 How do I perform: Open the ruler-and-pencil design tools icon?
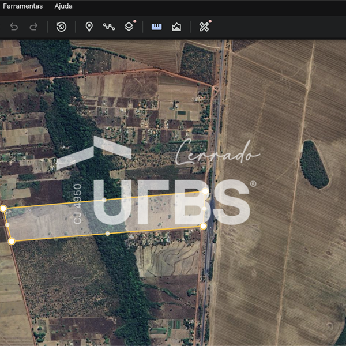click(204, 27)
